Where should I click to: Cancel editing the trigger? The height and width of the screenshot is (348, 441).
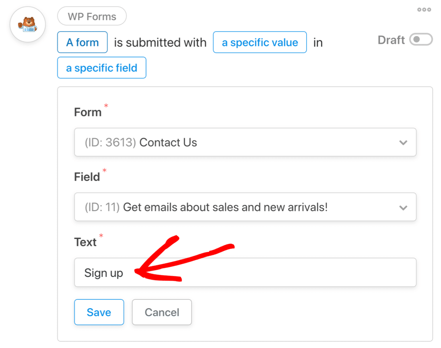click(x=162, y=312)
